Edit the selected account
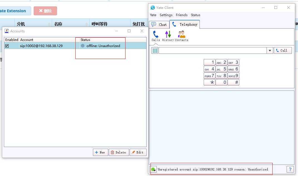Screen dimensions: 298x176 coord(138,152)
